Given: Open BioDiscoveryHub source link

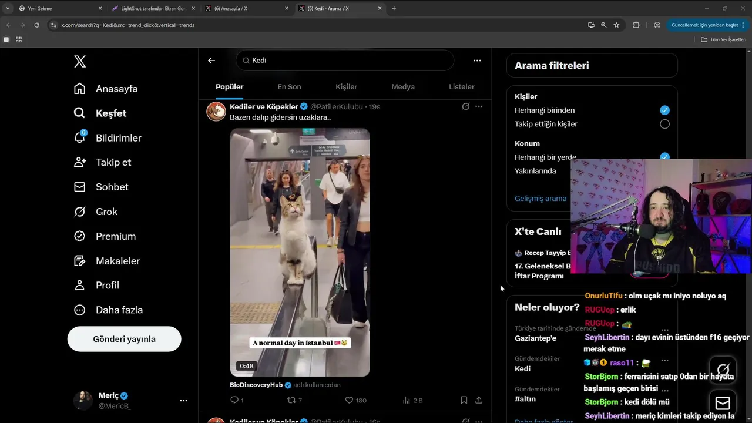Looking at the screenshot, I should [256, 385].
